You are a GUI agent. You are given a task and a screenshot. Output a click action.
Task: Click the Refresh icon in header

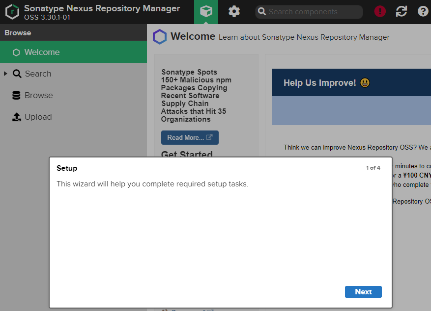[x=402, y=11]
